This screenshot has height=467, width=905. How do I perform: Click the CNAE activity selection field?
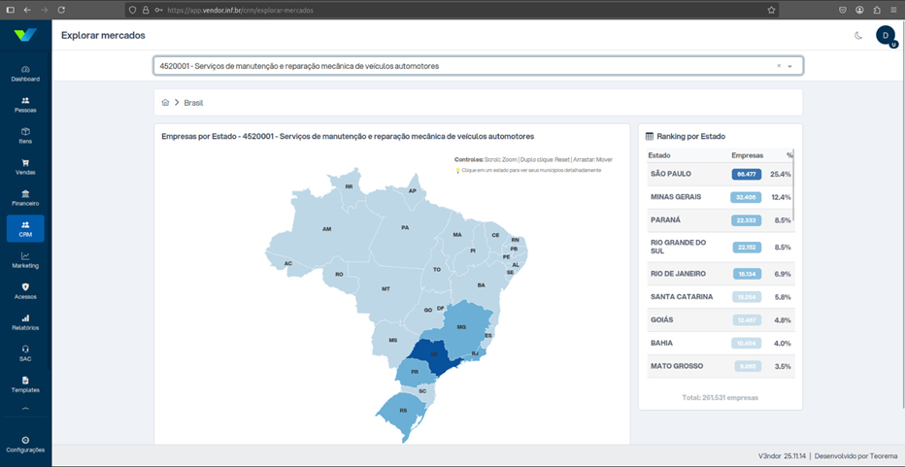(x=478, y=66)
